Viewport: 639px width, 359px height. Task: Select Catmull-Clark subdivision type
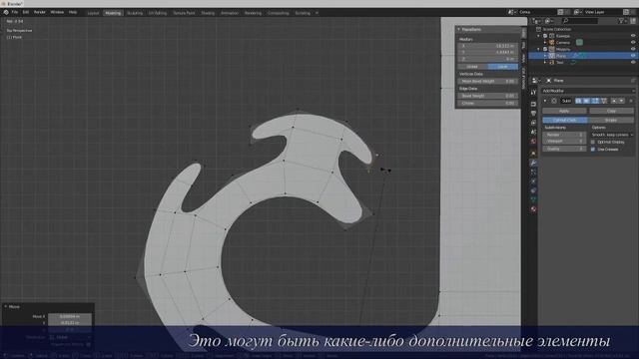click(x=565, y=120)
